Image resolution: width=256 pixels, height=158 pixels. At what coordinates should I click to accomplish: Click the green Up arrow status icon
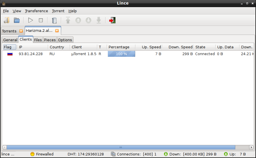click(226, 154)
